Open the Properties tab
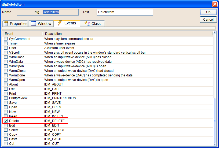Viewport: 219px width, 148px height. (15, 24)
